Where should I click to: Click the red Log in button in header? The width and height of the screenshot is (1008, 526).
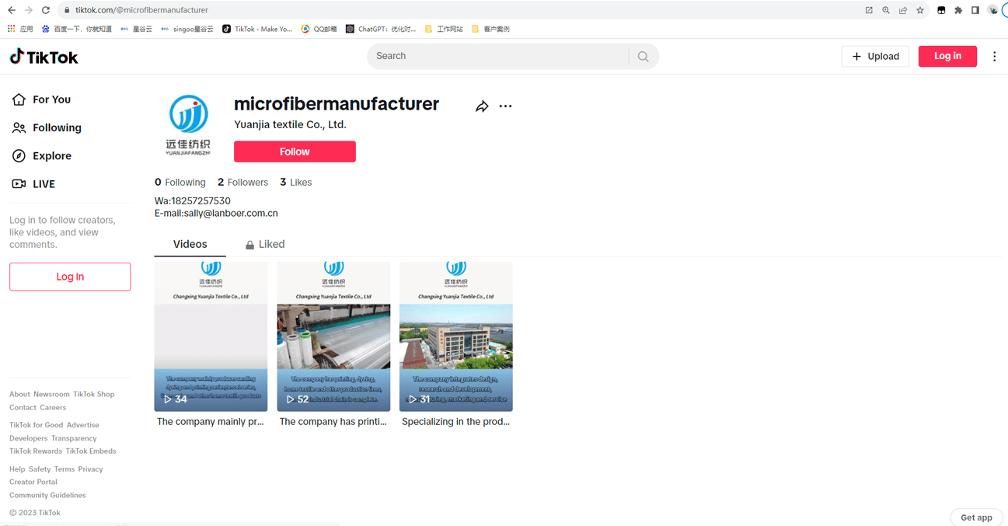pyautogui.click(x=947, y=56)
